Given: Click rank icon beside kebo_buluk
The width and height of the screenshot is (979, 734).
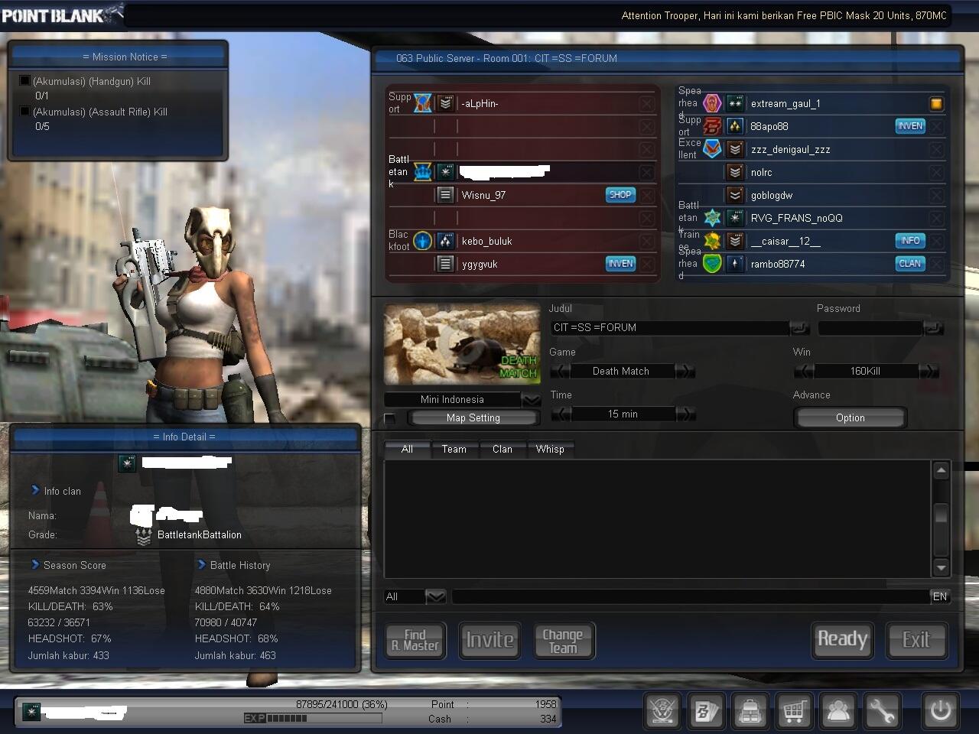Looking at the screenshot, I should point(446,241).
